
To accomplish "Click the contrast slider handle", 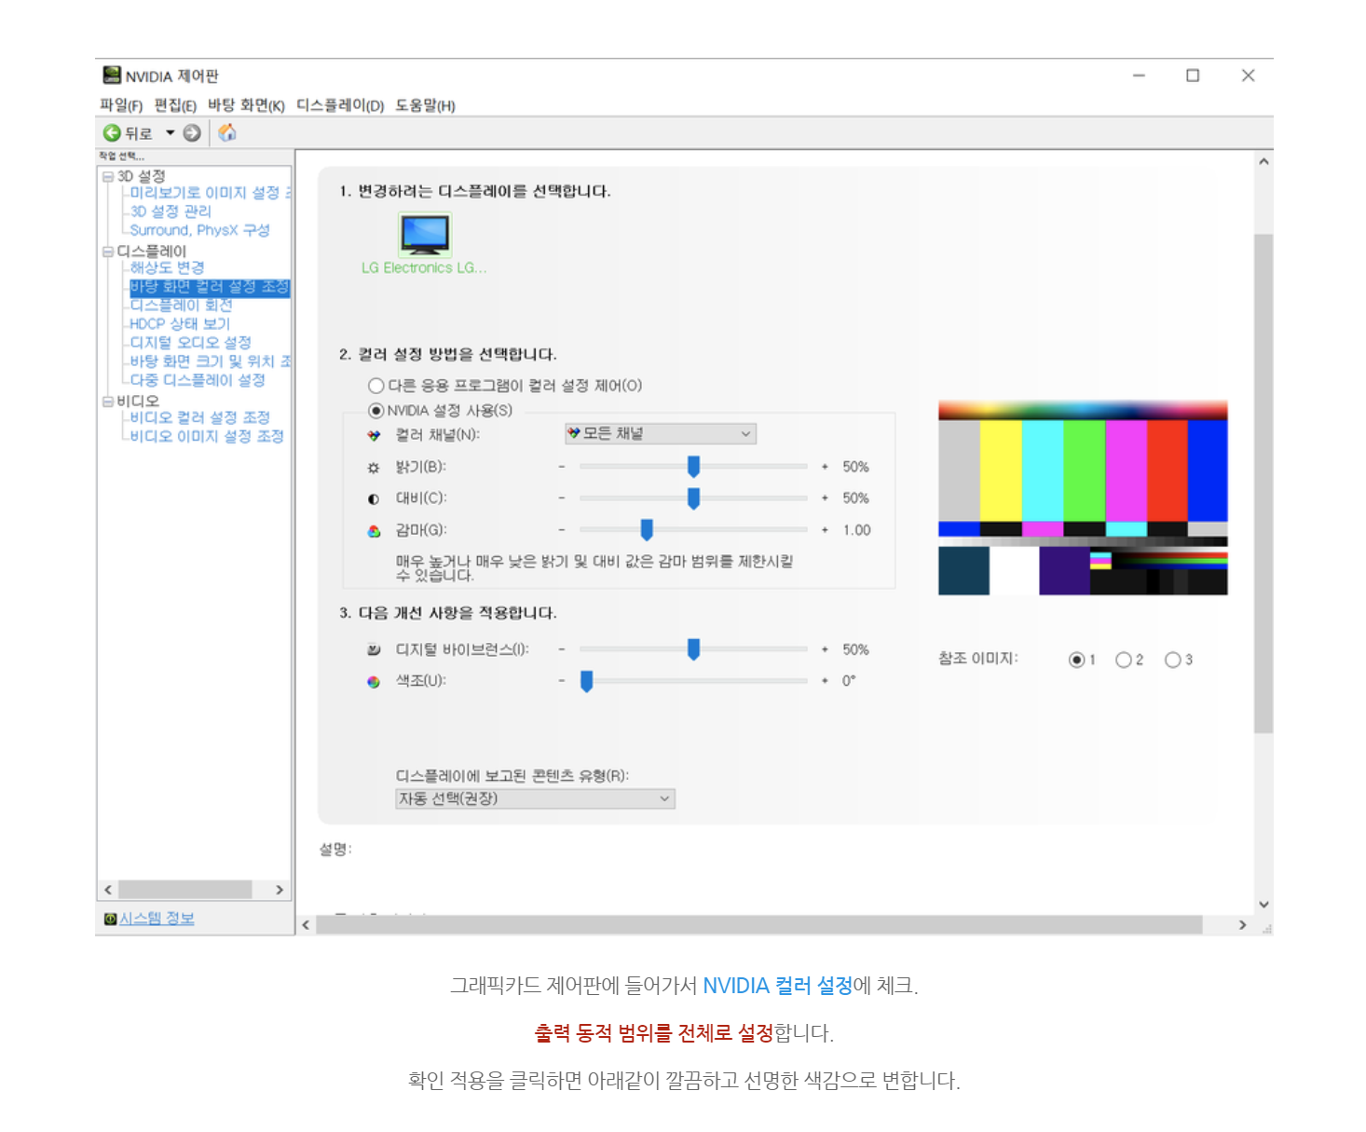I will click(693, 498).
